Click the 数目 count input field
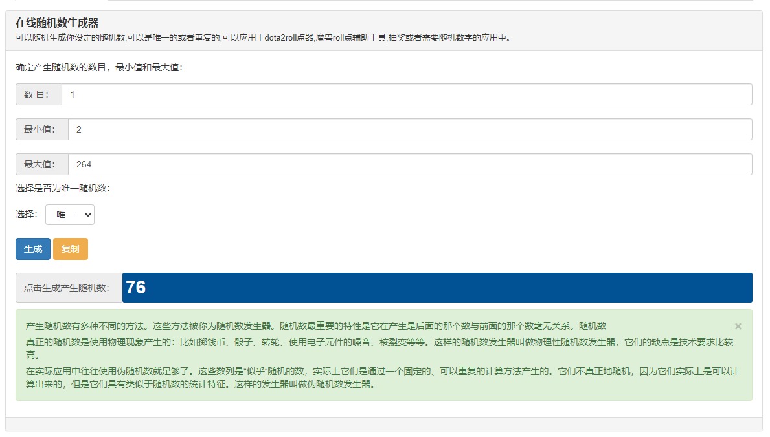The width and height of the screenshot is (770, 437). tap(407, 94)
